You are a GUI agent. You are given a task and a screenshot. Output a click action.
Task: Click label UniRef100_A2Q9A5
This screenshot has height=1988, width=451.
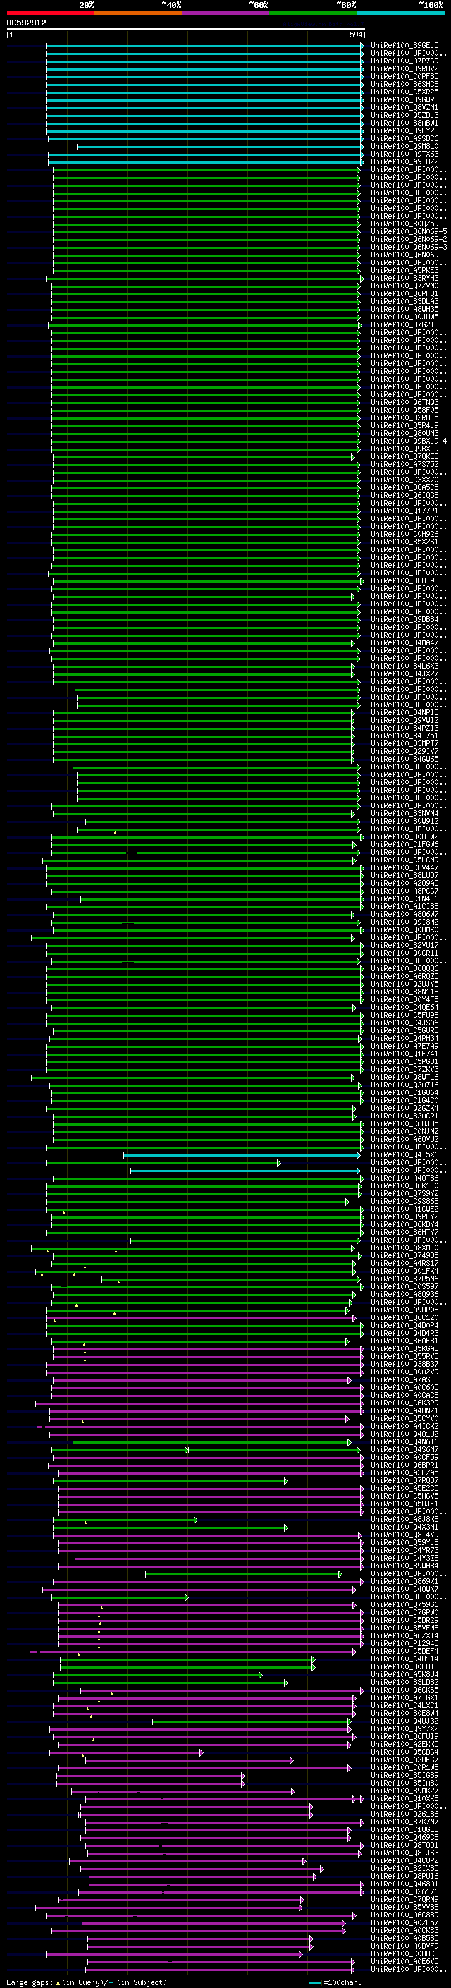click(x=404, y=883)
